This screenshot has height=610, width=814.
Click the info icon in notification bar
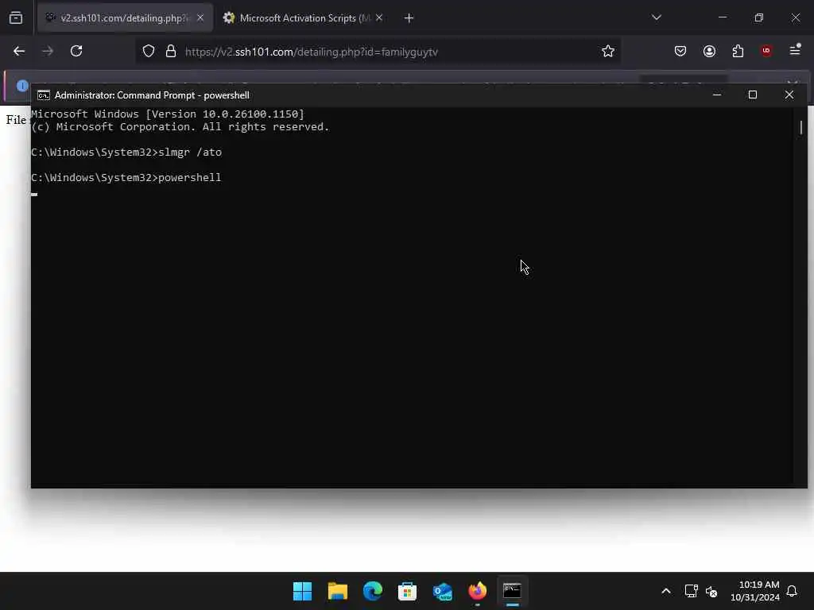pos(21,86)
